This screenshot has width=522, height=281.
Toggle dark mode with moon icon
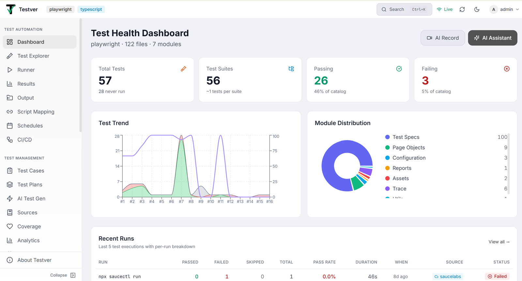pos(477,9)
